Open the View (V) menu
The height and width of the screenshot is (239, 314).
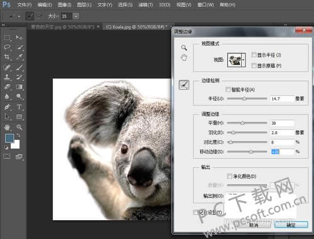click(183, 4)
